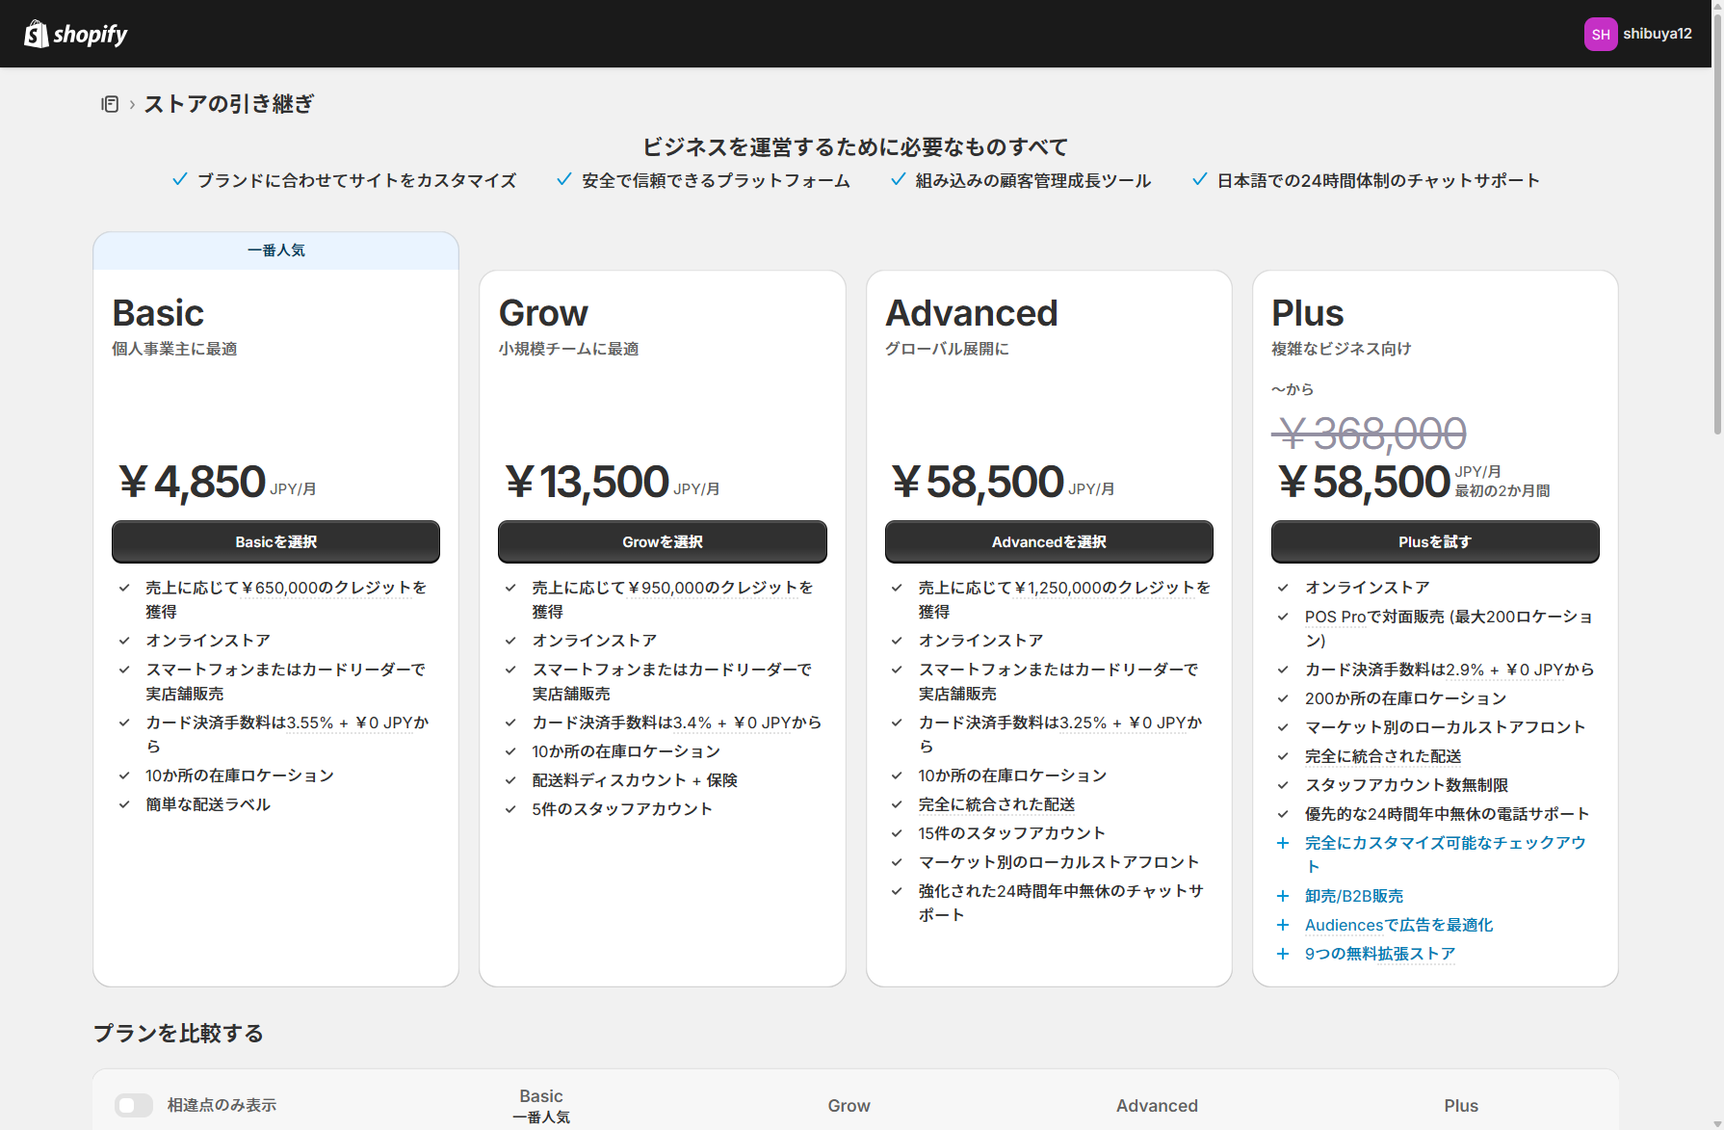Click the Shopify logo in header
The image size is (1724, 1130).
76,35
